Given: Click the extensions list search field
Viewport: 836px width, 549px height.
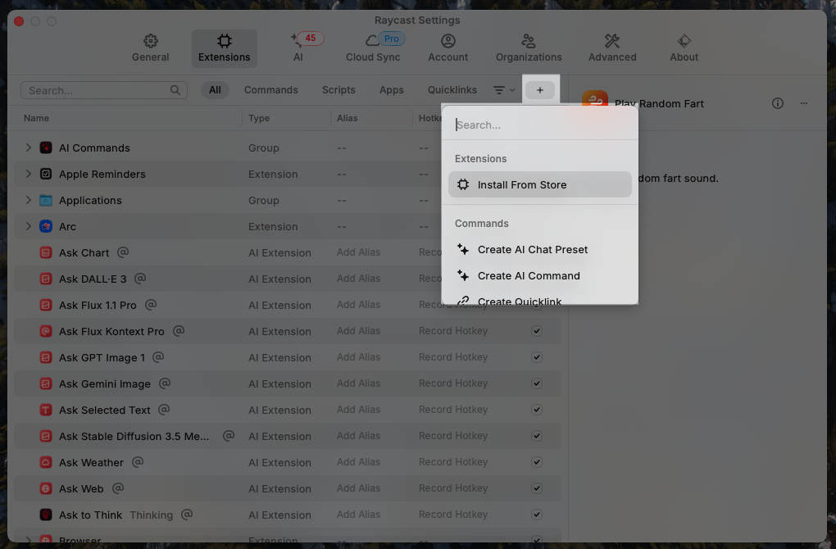Looking at the screenshot, I should 104,90.
